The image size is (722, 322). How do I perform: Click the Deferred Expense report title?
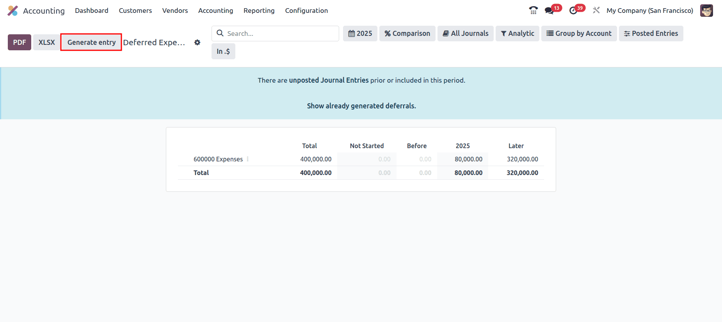point(154,42)
